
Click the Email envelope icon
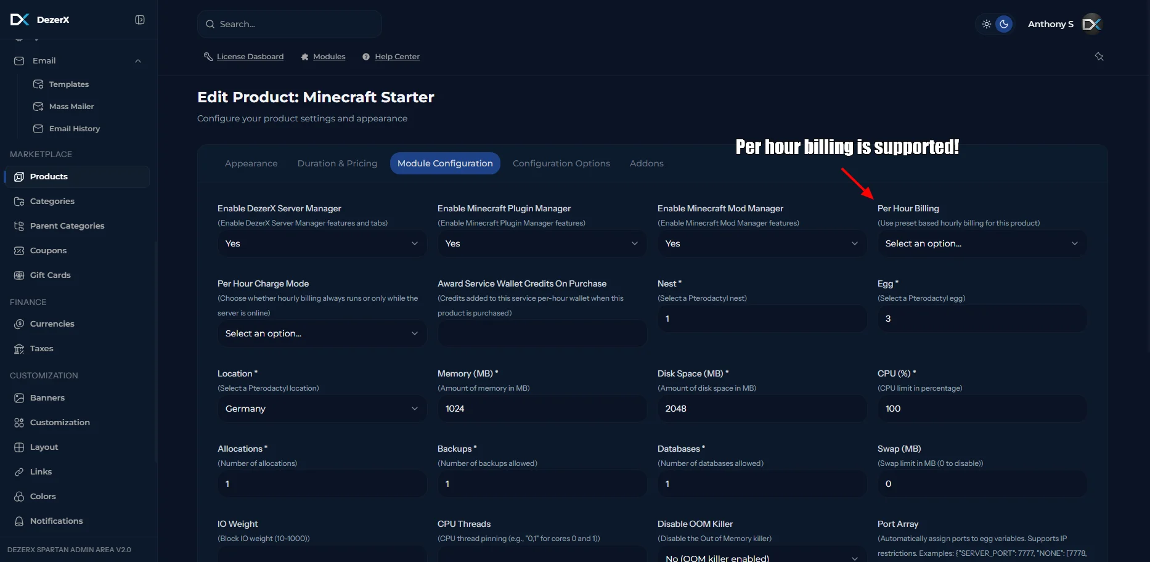point(19,61)
